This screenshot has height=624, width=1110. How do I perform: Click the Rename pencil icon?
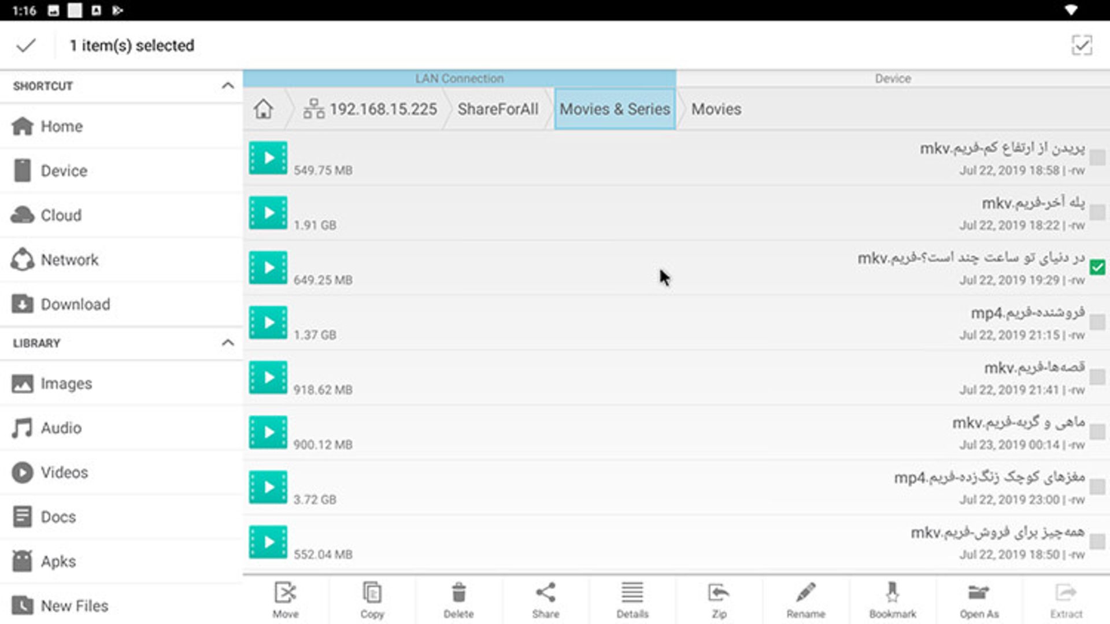[x=805, y=599]
